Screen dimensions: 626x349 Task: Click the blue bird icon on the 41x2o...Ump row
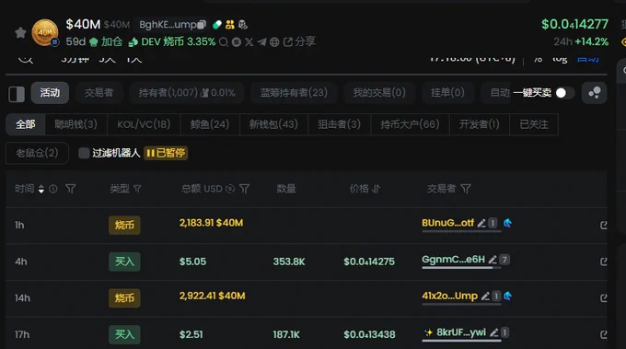click(507, 296)
